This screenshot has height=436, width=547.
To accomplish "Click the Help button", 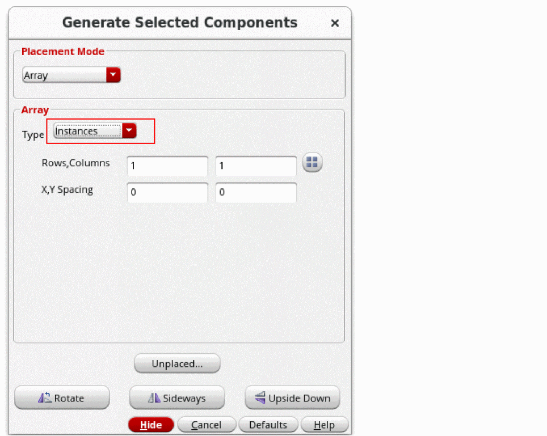I will (325, 425).
